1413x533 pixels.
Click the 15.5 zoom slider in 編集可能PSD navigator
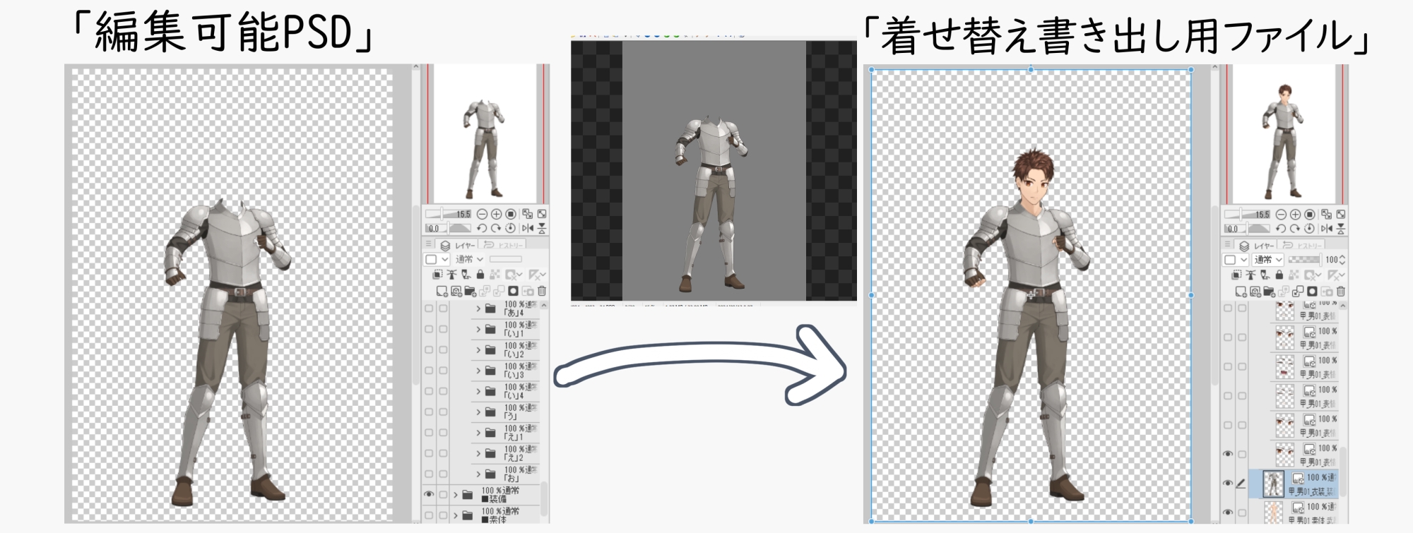click(448, 214)
